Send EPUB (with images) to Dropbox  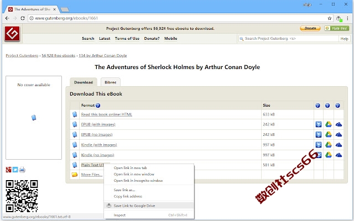(319, 124)
